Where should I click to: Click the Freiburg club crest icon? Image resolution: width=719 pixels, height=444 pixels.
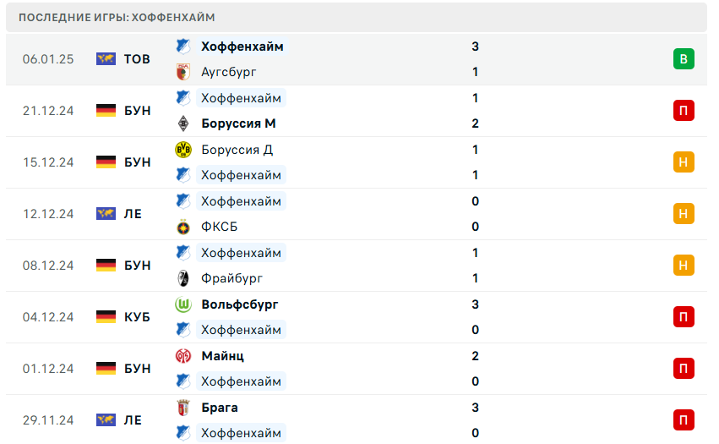[x=182, y=278]
